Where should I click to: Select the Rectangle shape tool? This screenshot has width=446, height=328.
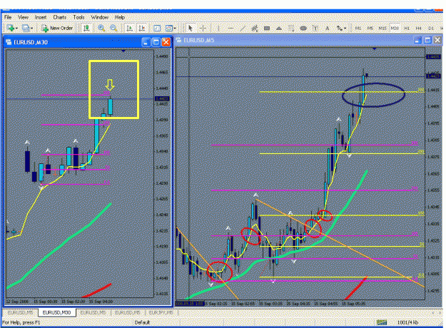[267, 28]
